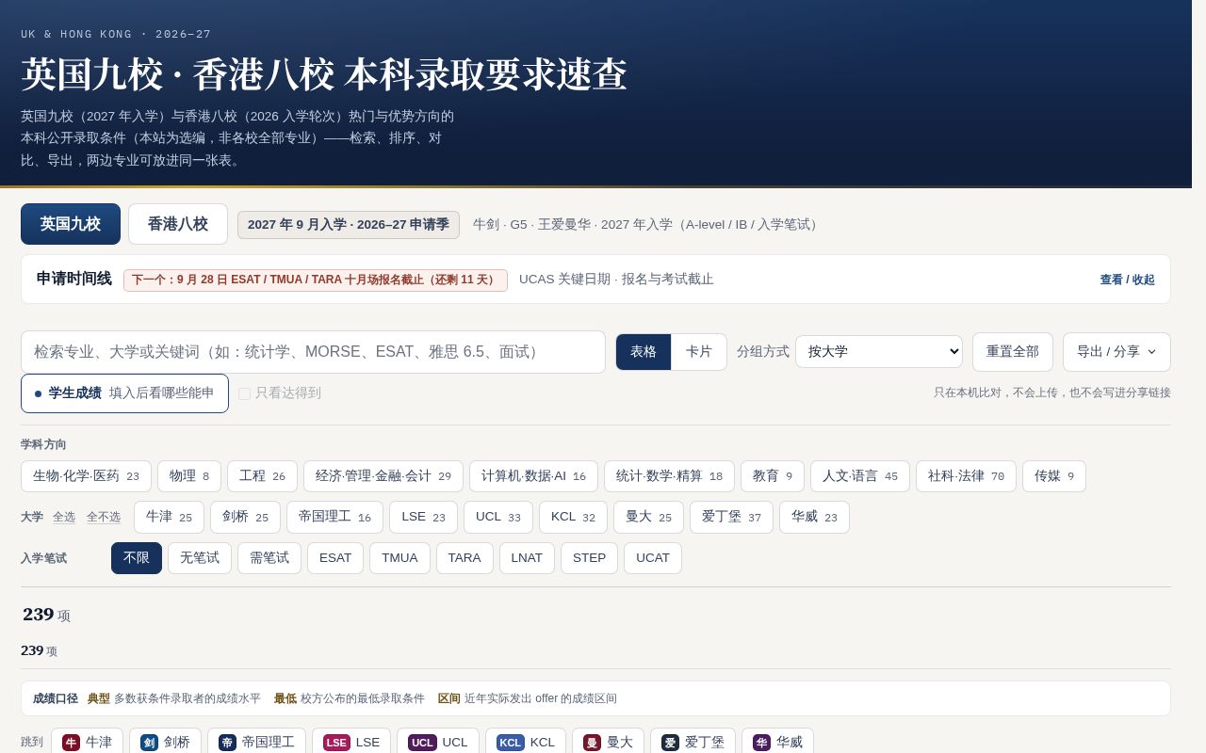Filter by 社科·法律 subject

(966, 476)
